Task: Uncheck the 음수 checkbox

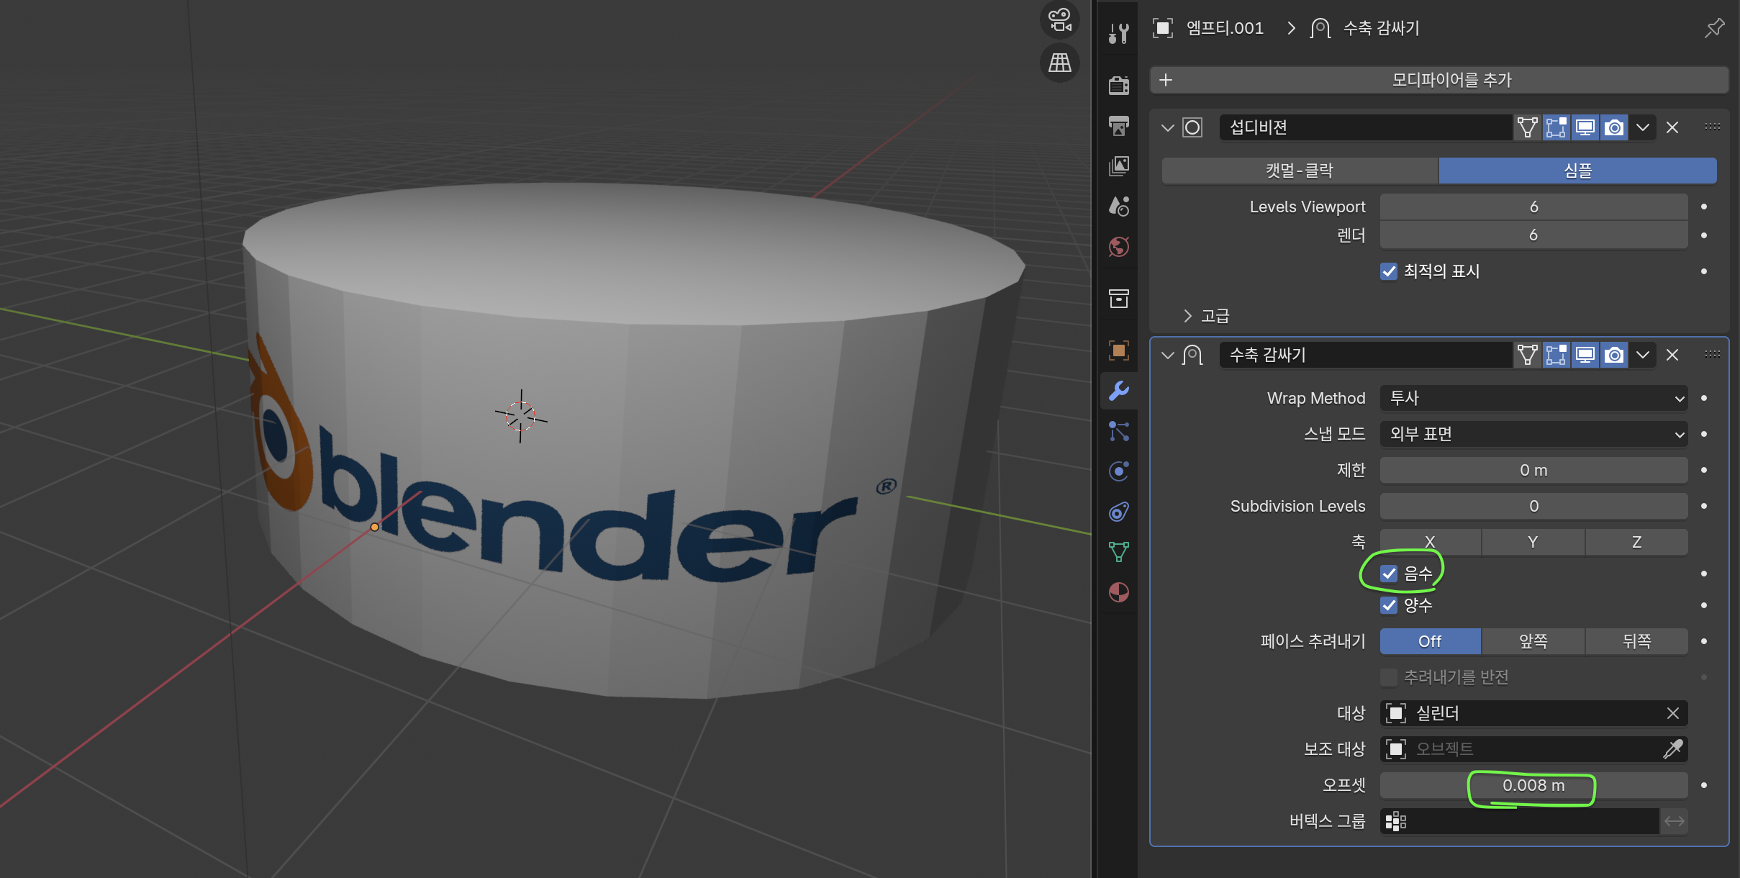Action: pyautogui.click(x=1389, y=574)
